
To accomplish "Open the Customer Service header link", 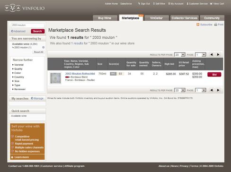I will point(197,4).
